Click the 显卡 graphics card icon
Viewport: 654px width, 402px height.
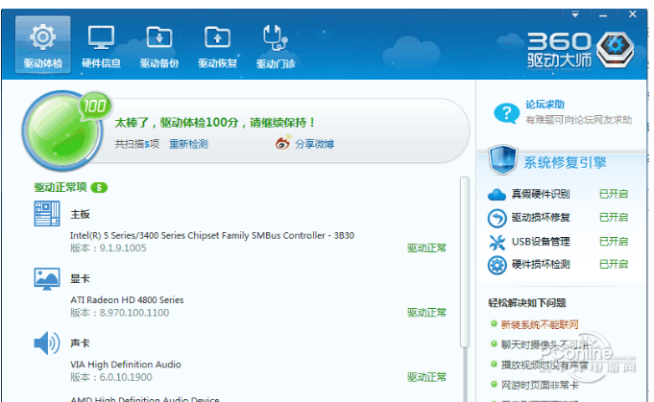tap(47, 278)
